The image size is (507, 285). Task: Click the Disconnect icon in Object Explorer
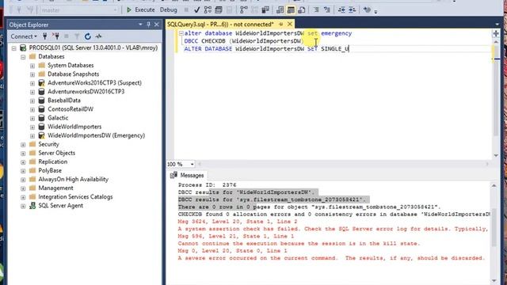[55, 36]
